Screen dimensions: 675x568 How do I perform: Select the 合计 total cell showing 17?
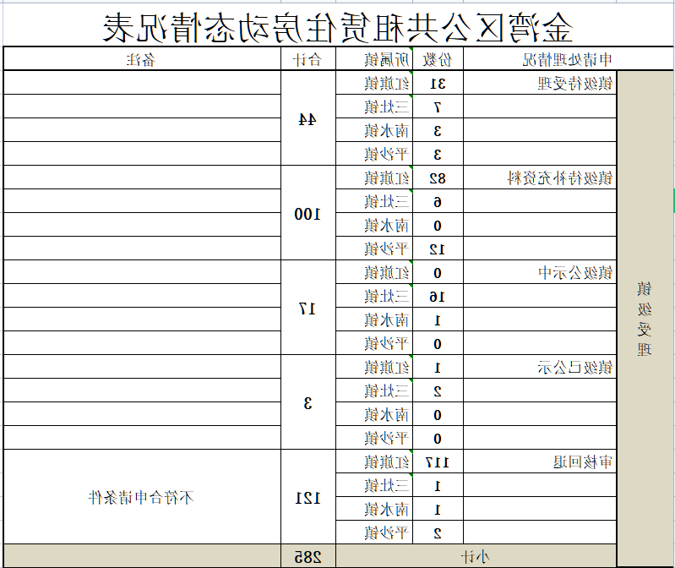pyautogui.click(x=308, y=308)
